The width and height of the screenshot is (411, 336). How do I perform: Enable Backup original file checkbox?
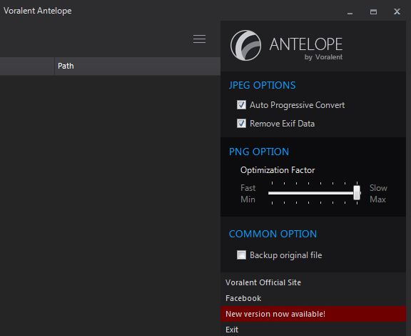pos(241,255)
